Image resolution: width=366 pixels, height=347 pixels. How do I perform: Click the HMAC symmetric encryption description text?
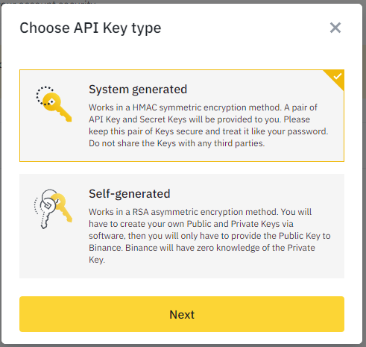point(209,125)
